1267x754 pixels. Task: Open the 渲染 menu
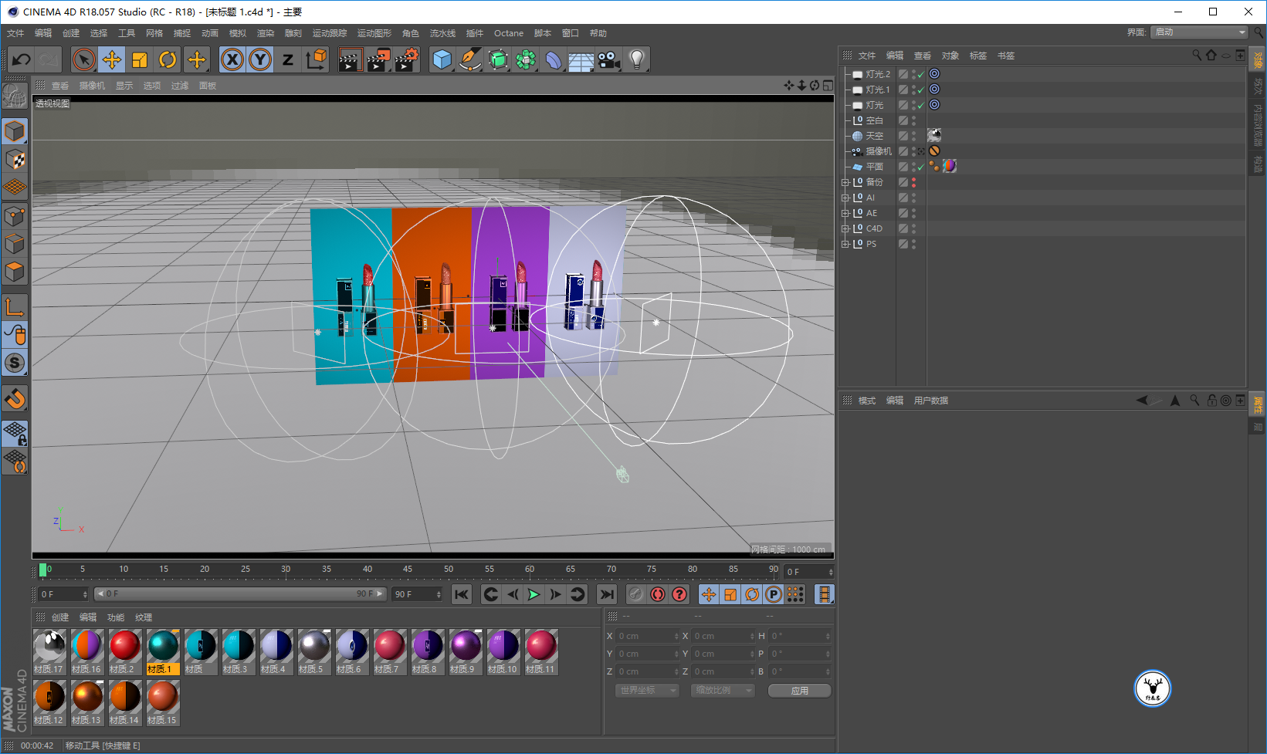266,33
